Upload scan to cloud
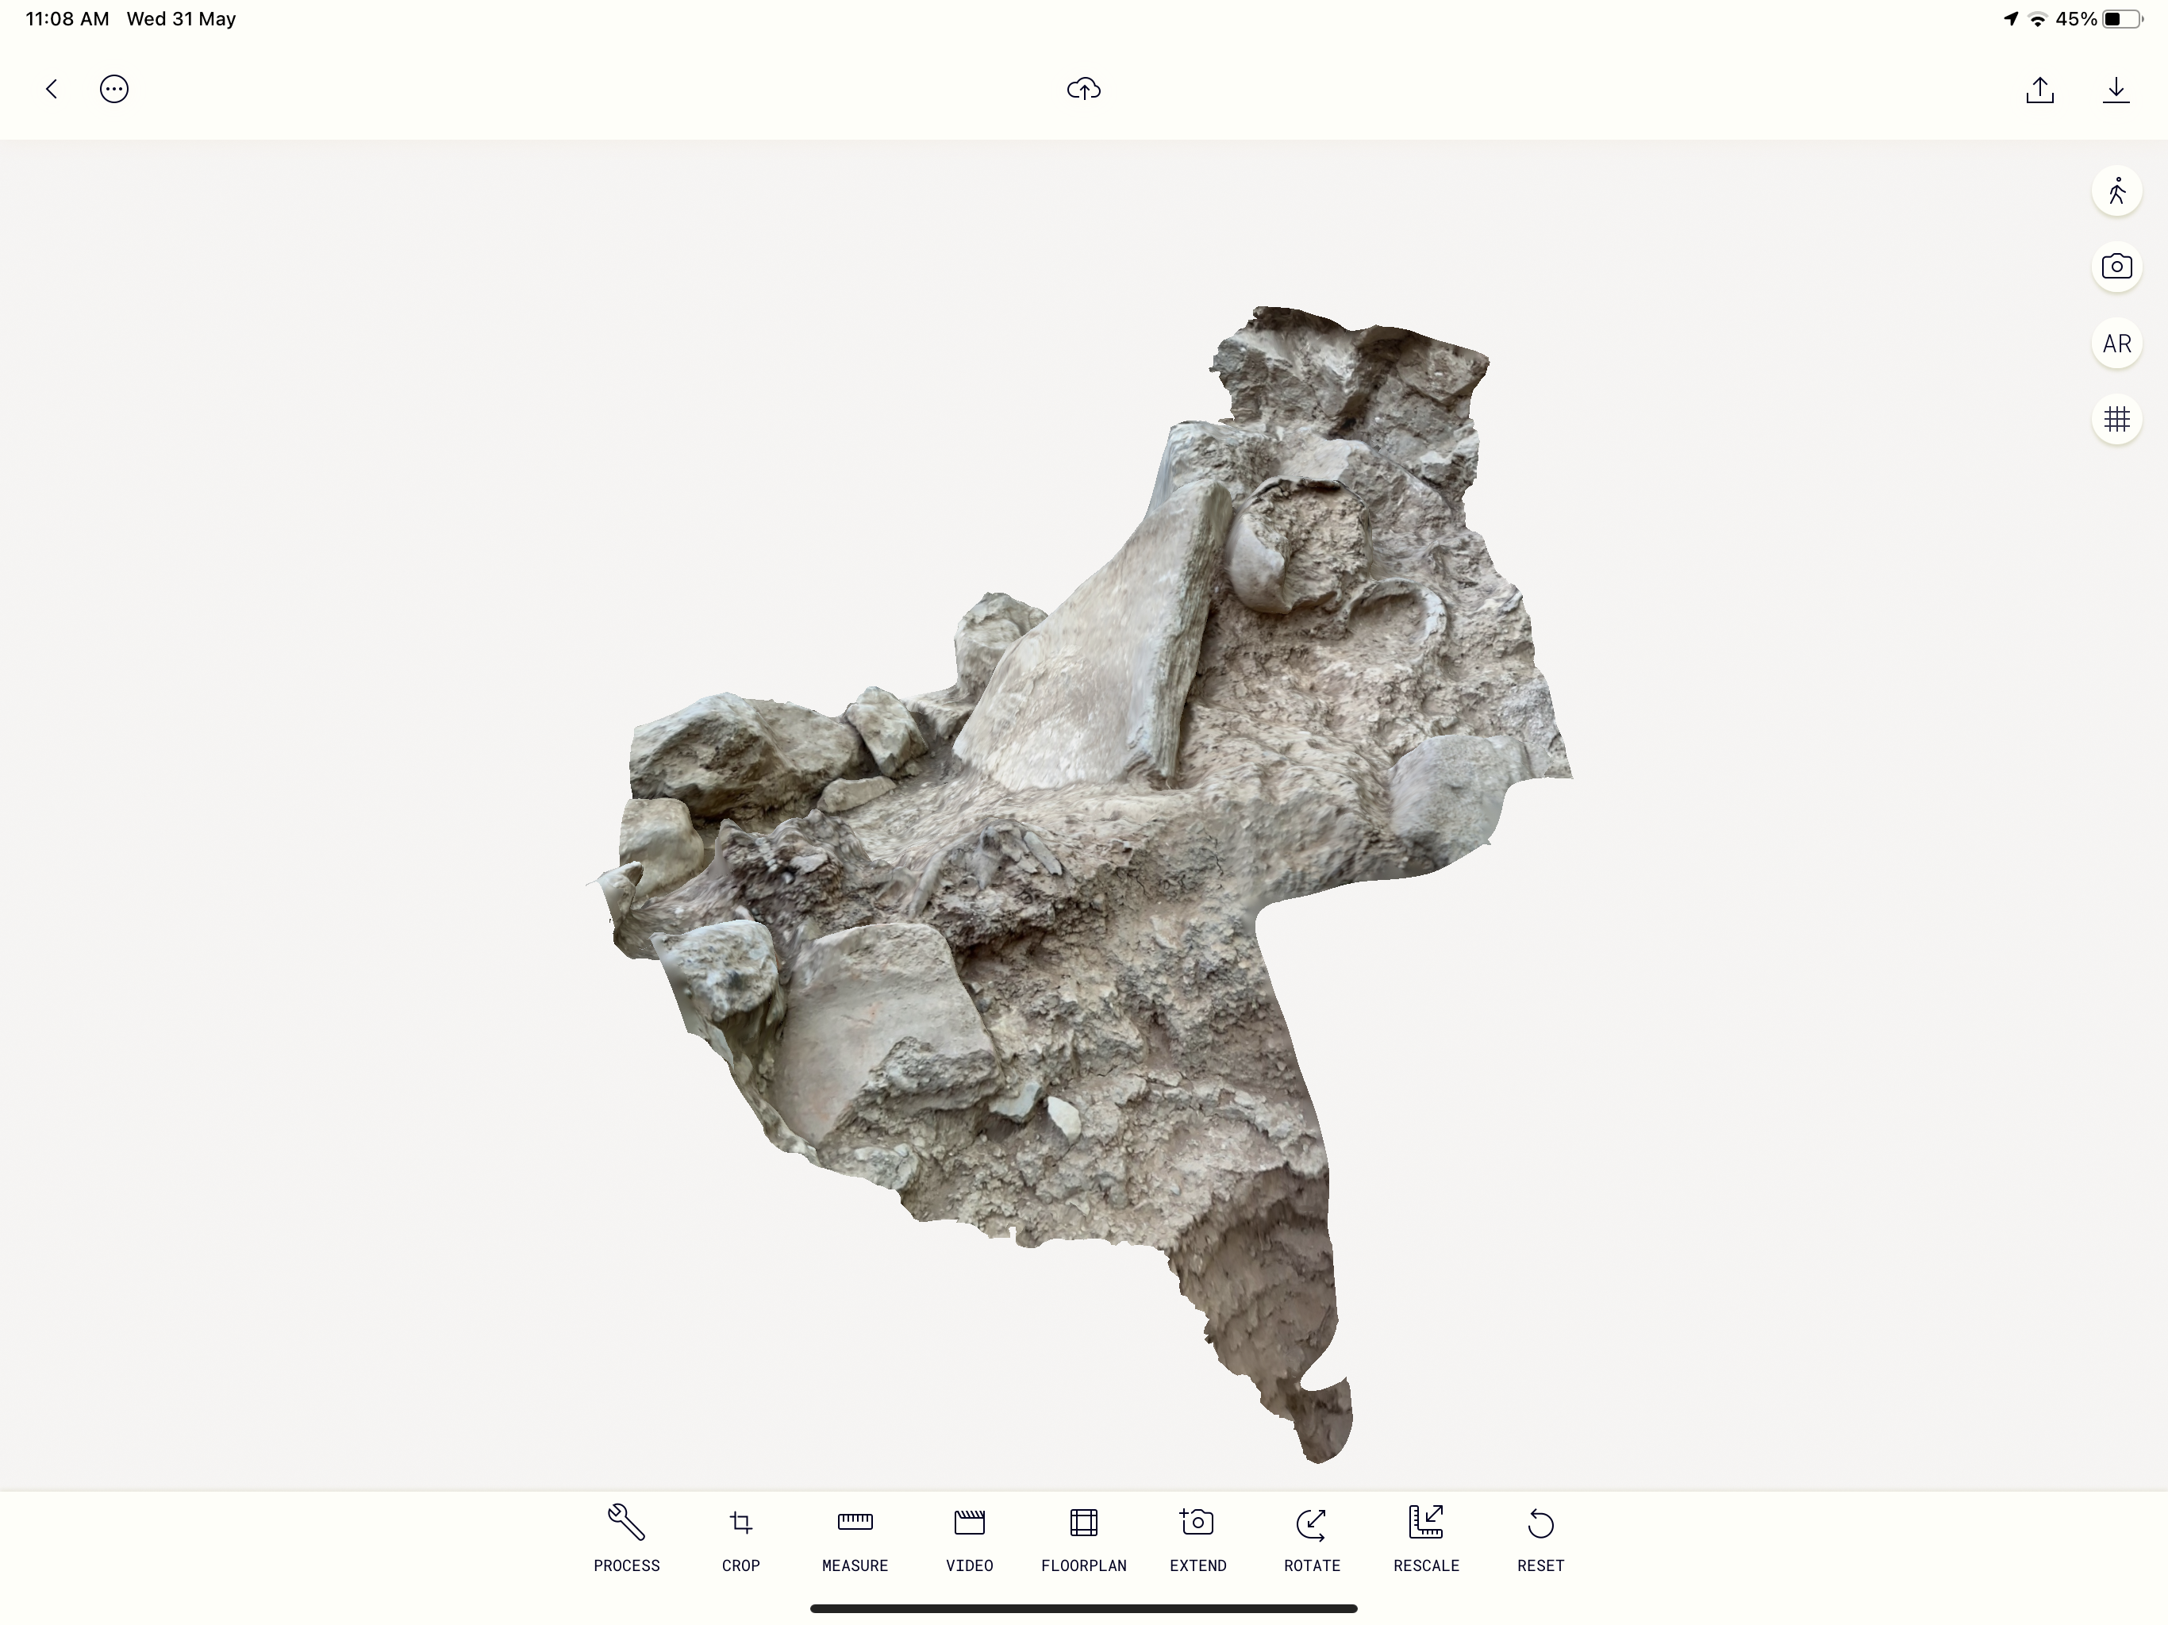 tap(1083, 89)
